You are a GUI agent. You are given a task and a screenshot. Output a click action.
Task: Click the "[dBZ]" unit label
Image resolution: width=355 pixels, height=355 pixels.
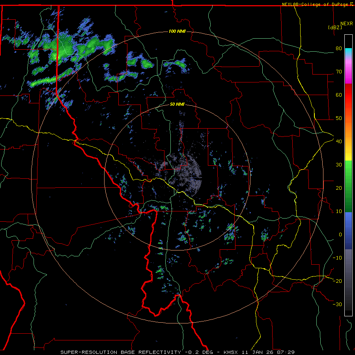[335, 27]
